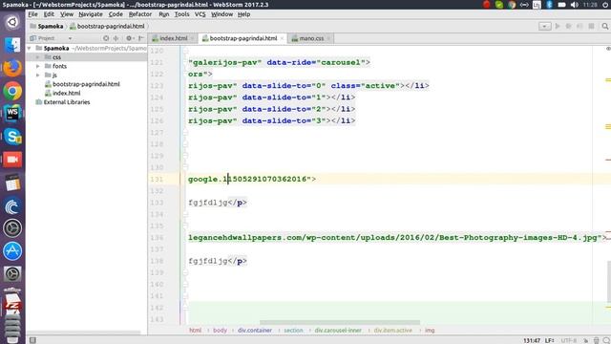
Task: Change the UTF-8 file encoding
Action: point(569,340)
